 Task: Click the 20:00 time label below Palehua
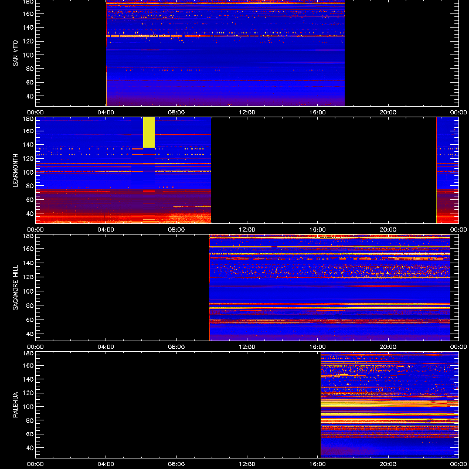[388, 464]
